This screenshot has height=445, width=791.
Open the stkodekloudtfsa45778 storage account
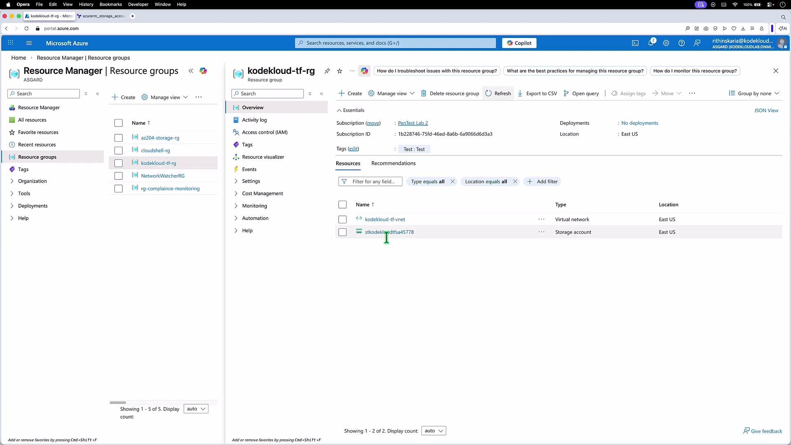click(389, 232)
